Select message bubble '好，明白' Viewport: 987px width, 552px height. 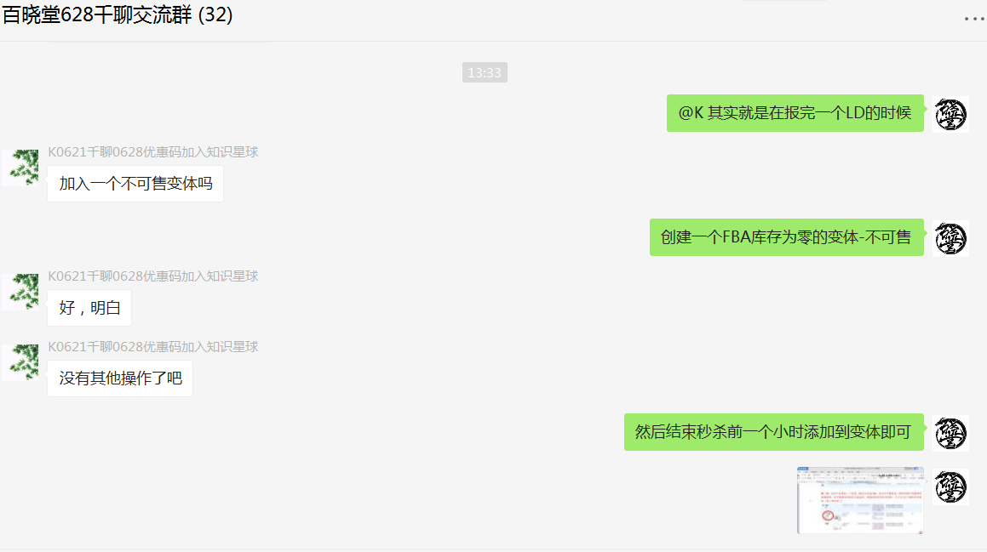tap(89, 308)
